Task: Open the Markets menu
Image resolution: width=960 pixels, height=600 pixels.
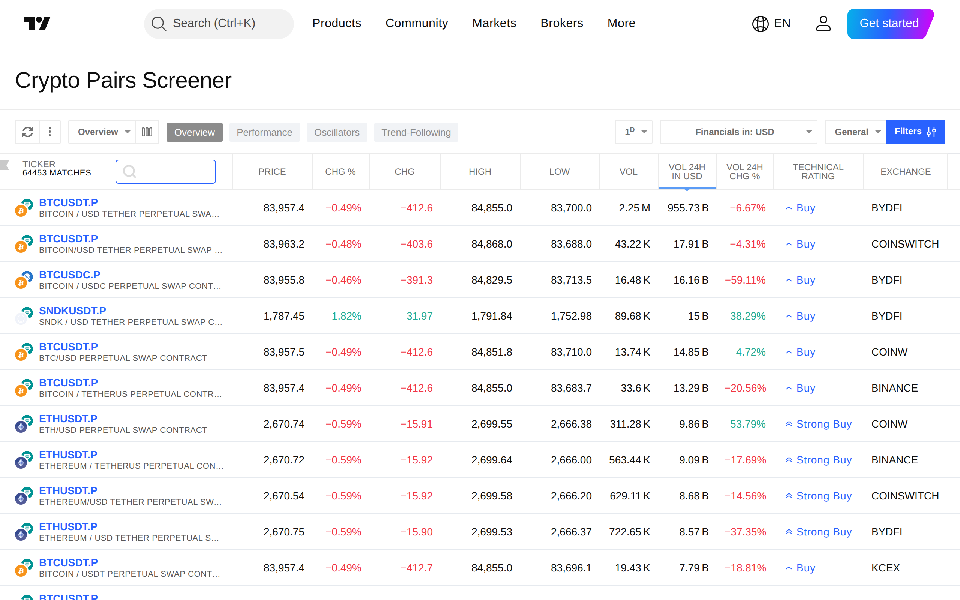Action: 494,23
